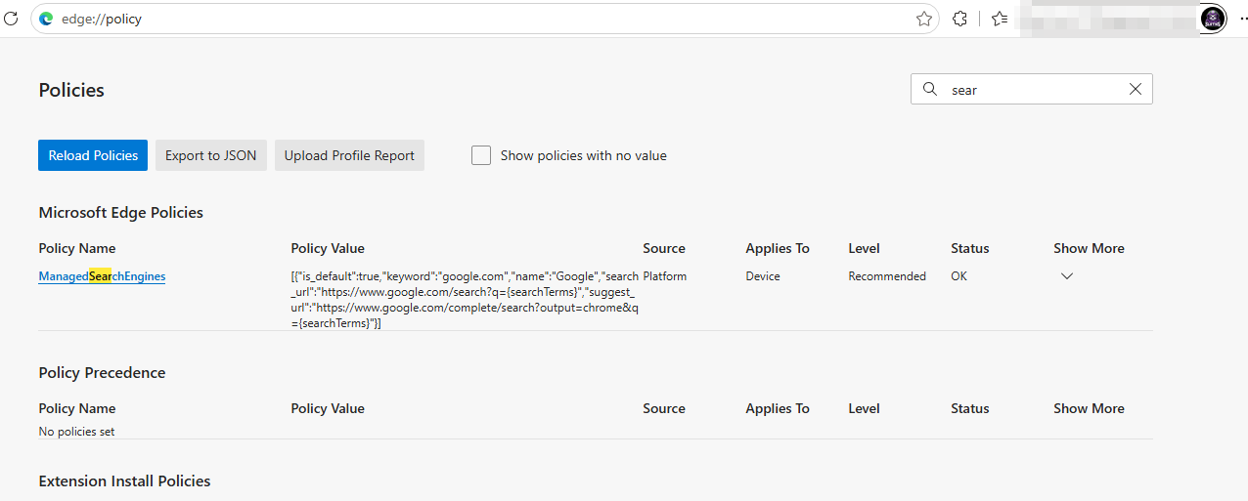Click the Edge logo in address bar
The height and width of the screenshot is (501, 1248).
(46, 19)
